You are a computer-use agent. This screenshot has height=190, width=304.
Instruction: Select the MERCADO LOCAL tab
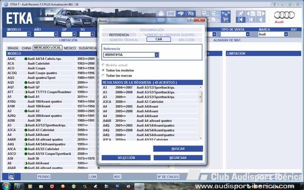click(47, 47)
